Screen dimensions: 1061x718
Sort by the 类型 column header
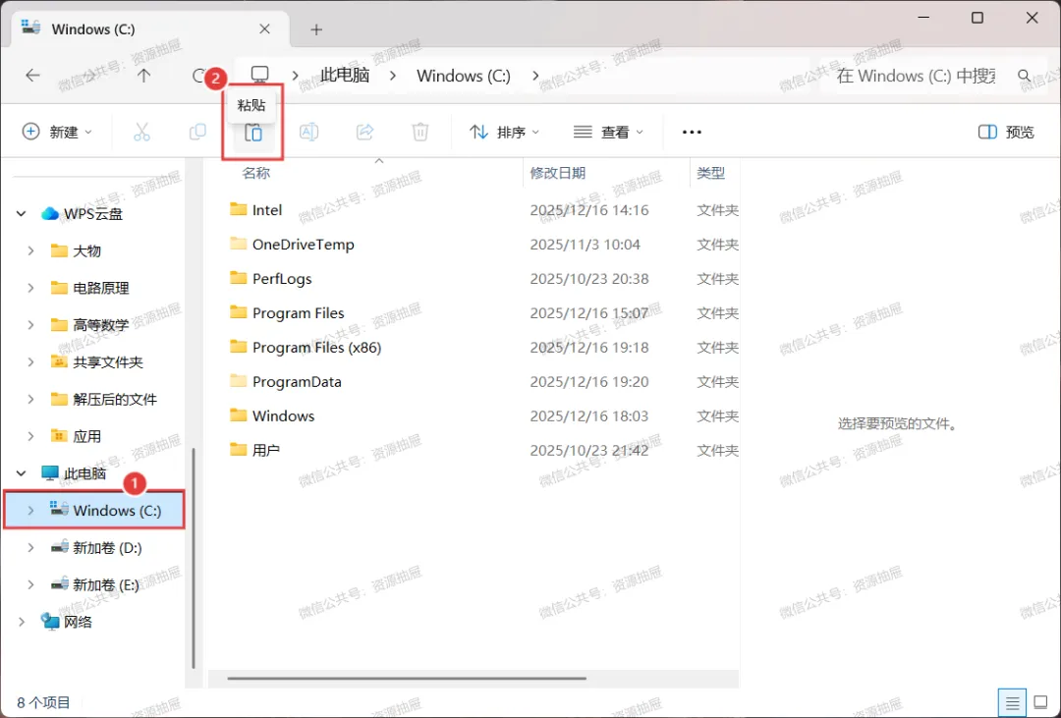[x=711, y=173]
